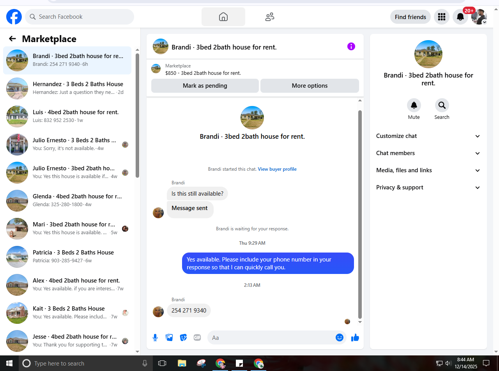Open the grid menu icon
The width and height of the screenshot is (499, 371).
click(x=442, y=17)
